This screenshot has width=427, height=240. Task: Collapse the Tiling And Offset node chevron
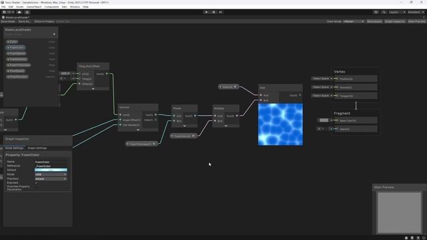click(x=93, y=89)
